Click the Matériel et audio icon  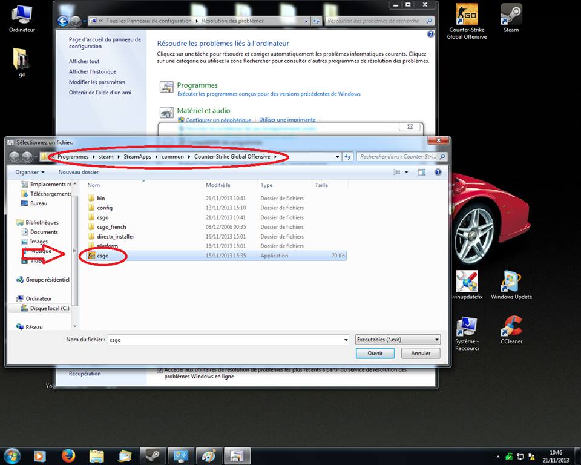coord(167,113)
